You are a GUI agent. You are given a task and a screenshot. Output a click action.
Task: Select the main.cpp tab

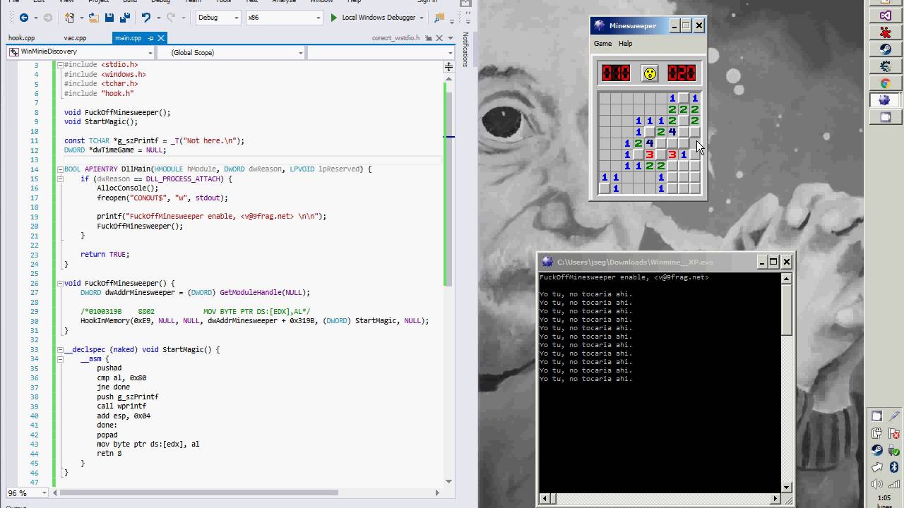coord(129,38)
